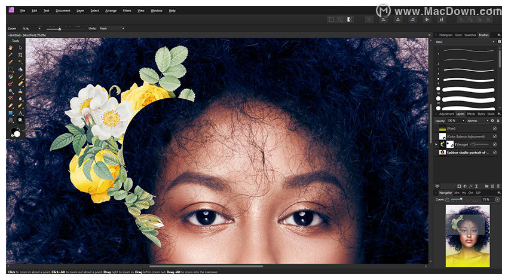Viewport: 508px width, 280px height.
Task: Click the white secondary color swatch
Action: click(x=17, y=134)
